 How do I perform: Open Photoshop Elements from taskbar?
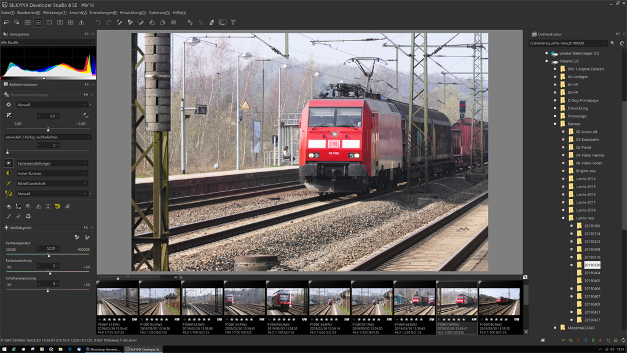click(103, 349)
